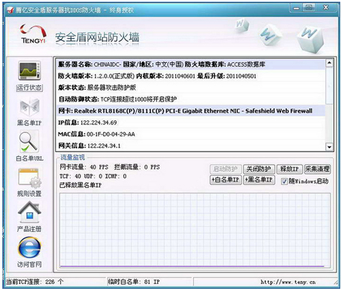The height and width of the screenshot is (290, 342).
Task: Click the Tengyi logo in header
Action: (33, 34)
